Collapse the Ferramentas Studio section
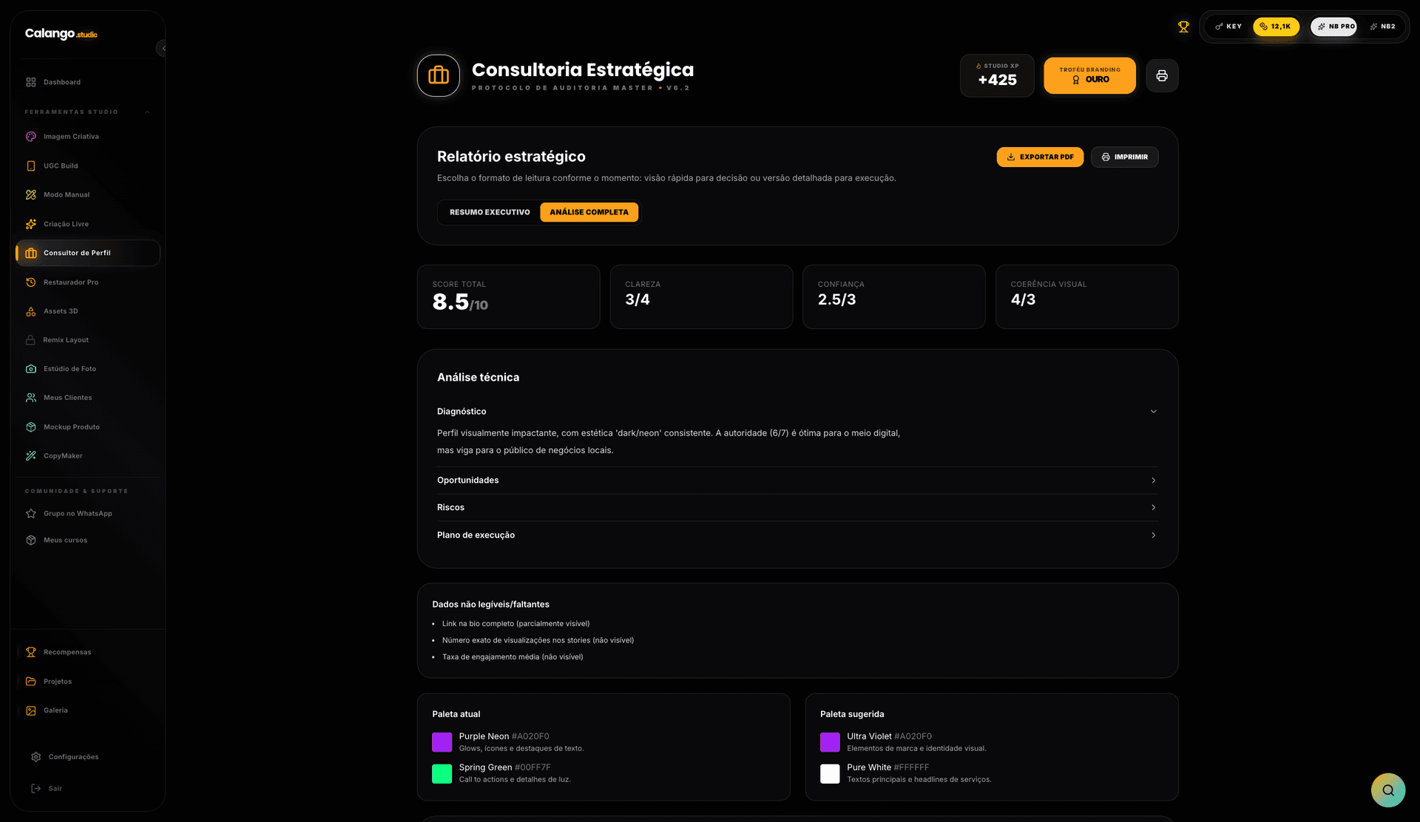1420x822 pixels. pos(147,112)
